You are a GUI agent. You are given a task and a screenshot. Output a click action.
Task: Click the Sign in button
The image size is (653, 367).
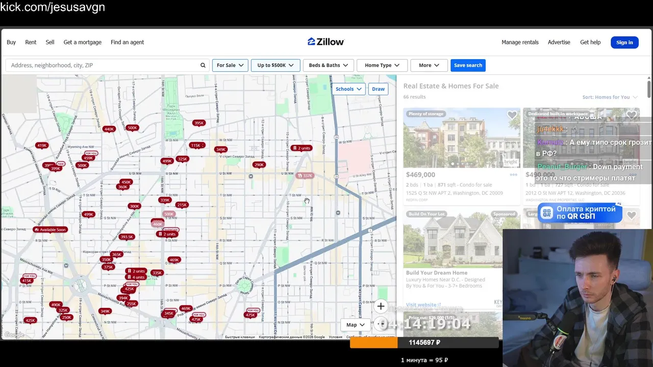[x=624, y=42]
